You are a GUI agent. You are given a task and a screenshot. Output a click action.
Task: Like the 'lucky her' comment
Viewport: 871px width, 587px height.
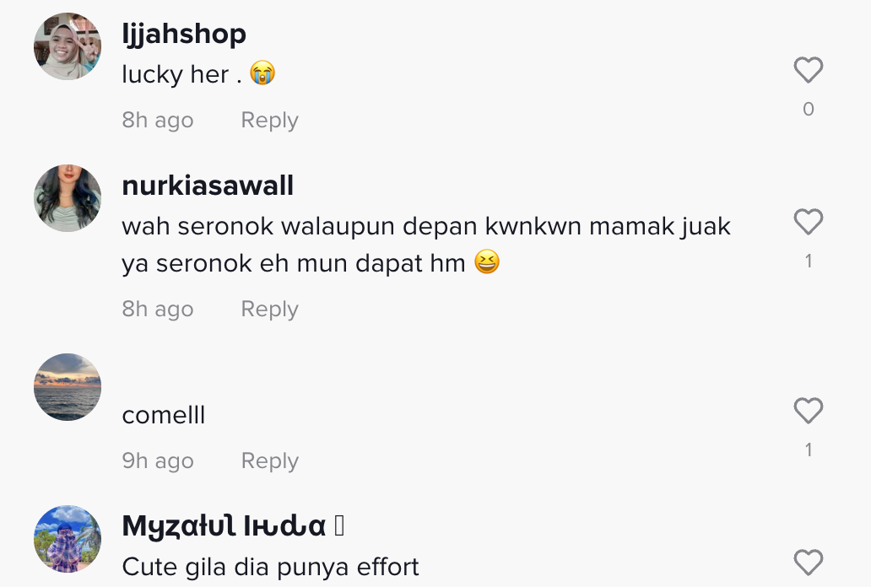[809, 70]
